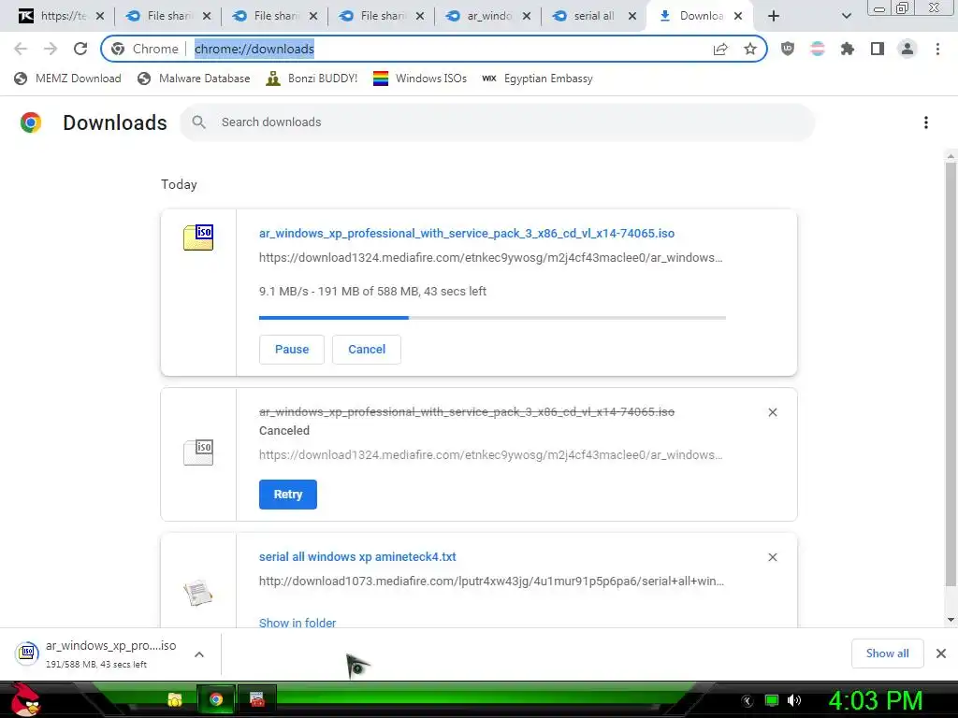958x718 pixels.
Task: Click Show in folder for serial txt
Action: 298,623
